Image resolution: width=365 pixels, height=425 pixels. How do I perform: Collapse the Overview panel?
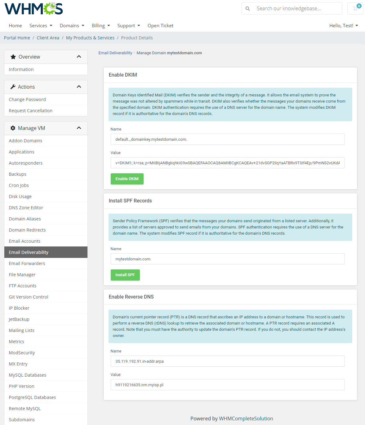pyautogui.click(x=79, y=57)
